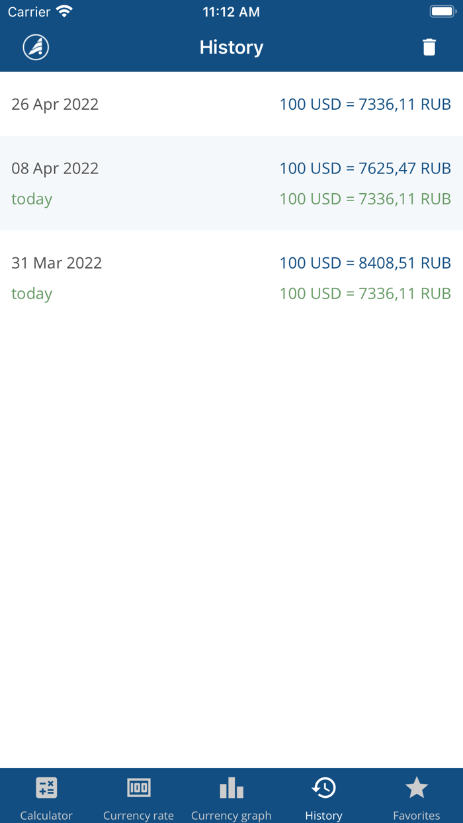This screenshot has height=823, width=463.
Task: Tap the today label under 31 Mar 2022
Action: coord(32,293)
